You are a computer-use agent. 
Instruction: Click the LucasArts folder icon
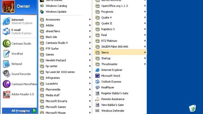pyautogui.click(x=42, y=84)
